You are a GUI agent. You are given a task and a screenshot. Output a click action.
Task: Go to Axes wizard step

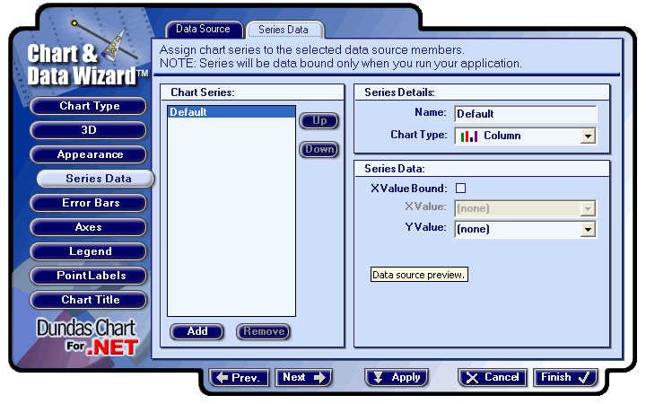[x=89, y=227]
